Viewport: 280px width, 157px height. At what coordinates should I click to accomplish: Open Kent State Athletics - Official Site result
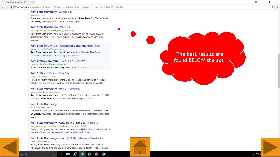[x=50, y=73]
